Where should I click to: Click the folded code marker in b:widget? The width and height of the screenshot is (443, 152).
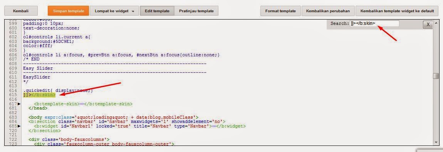pos(215,126)
